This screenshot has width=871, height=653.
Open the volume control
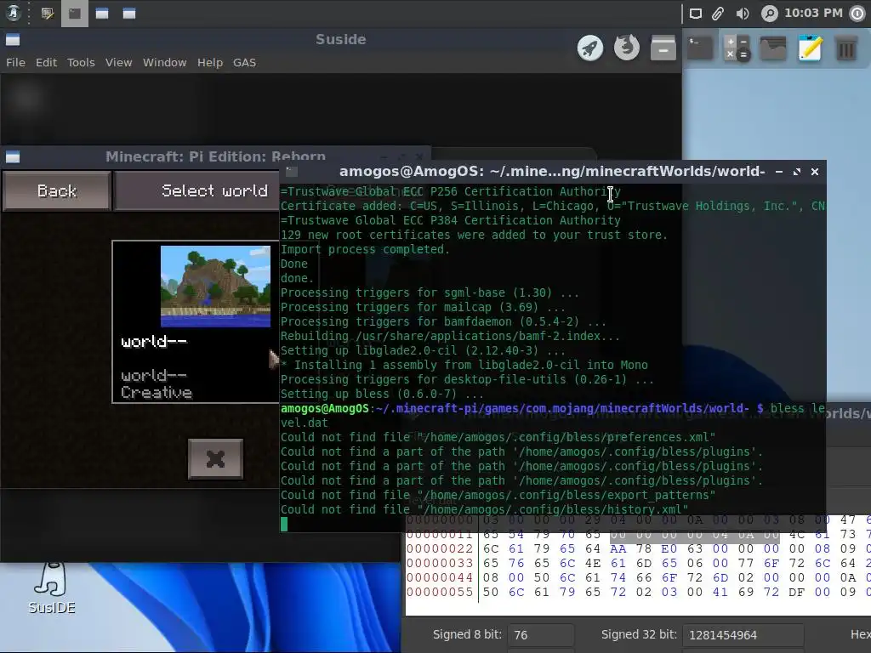click(742, 14)
